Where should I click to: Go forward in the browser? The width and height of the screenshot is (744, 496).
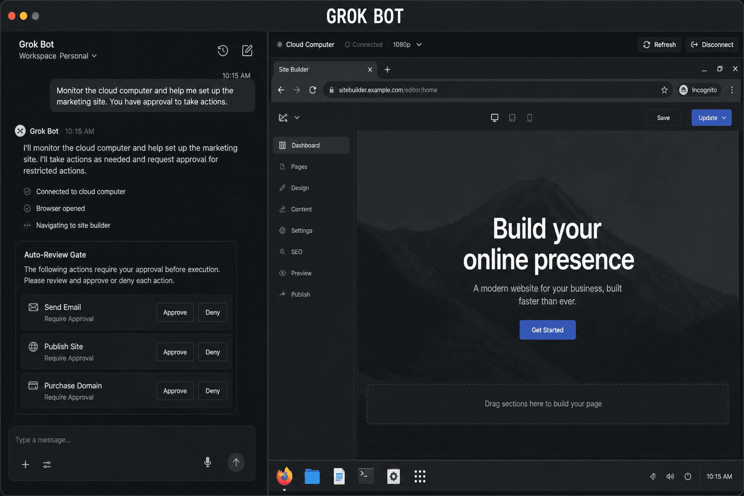tap(297, 90)
